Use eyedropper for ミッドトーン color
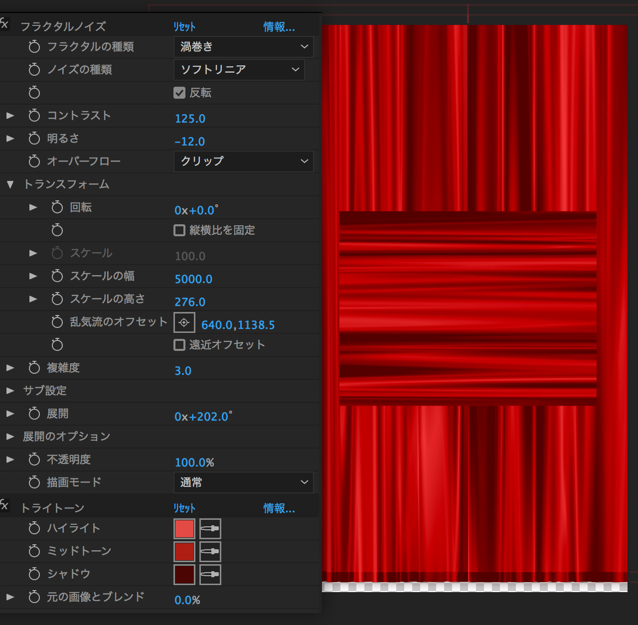 [210, 552]
